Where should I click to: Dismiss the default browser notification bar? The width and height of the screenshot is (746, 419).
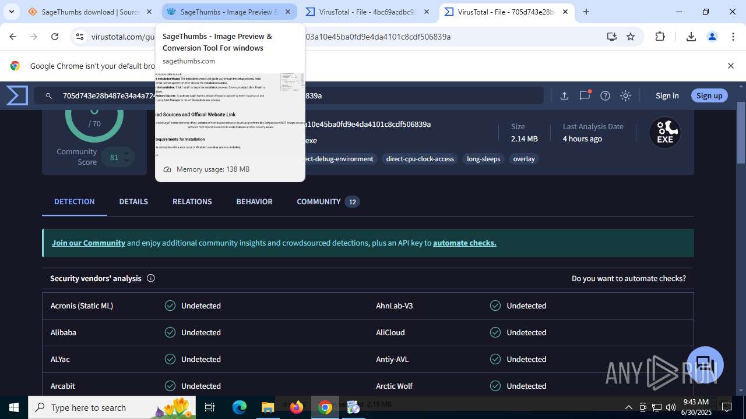(x=730, y=66)
